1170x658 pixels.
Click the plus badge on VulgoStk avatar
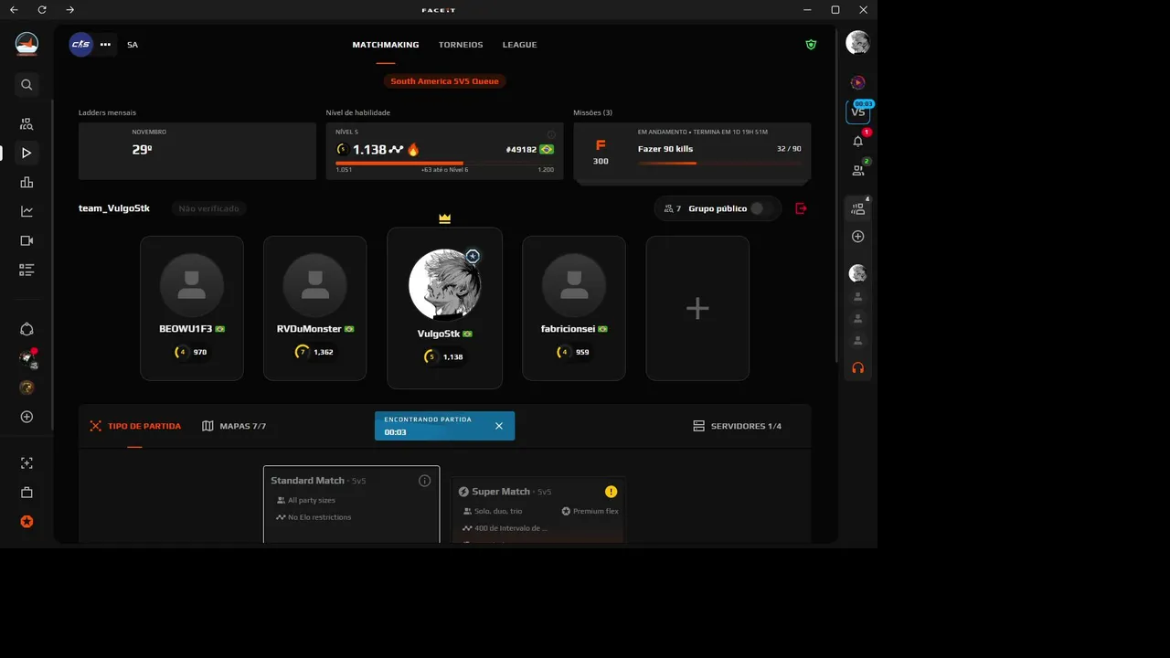click(473, 256)
